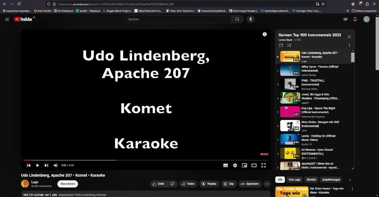Screen dimensions: 379x197
Task: Open the Lugn channel avatar
Action: 25,184
